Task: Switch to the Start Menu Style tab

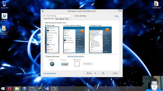Action: [49, 19]
